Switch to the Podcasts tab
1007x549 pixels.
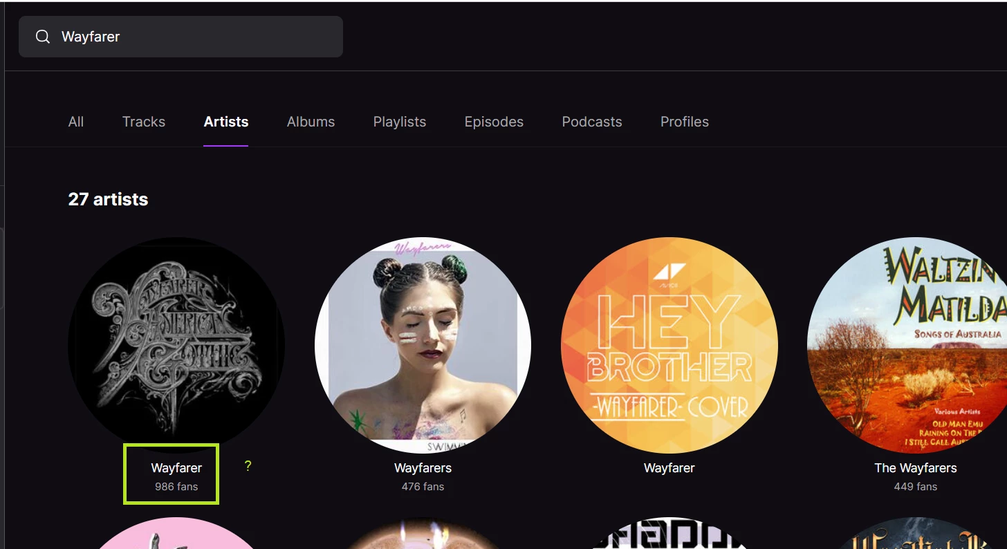[592, 122]
